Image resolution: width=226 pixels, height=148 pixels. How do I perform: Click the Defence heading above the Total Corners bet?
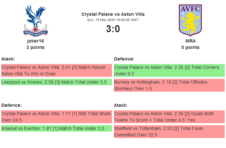(124, 59)
